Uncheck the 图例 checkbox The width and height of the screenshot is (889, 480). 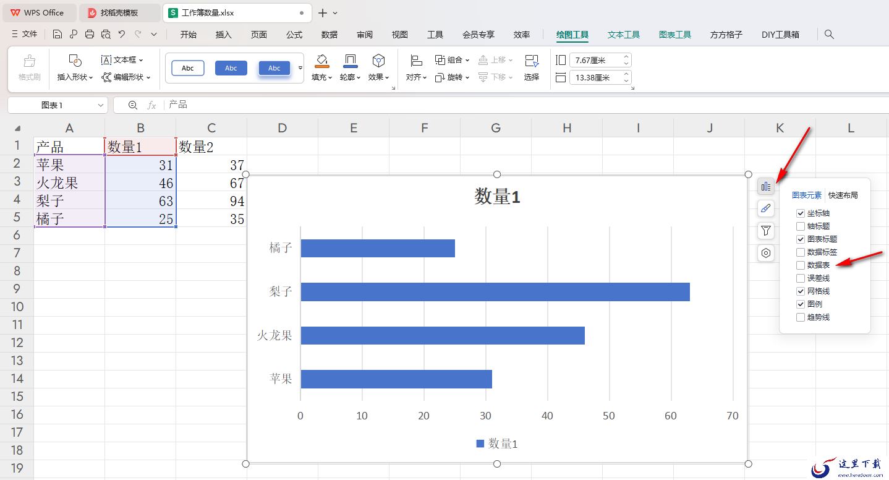pos(801,304)
